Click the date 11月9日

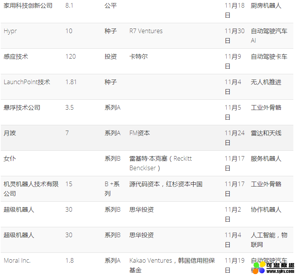pos(233,61)
